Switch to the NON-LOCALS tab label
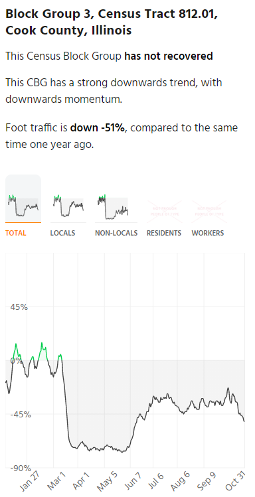This screenshot has height=497, width=255. click(x=116, y=233)
